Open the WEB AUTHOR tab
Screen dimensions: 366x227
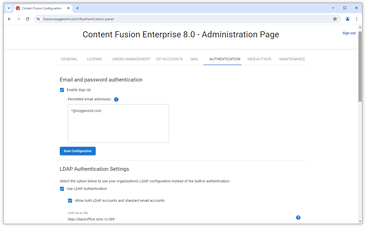[259, 59]
